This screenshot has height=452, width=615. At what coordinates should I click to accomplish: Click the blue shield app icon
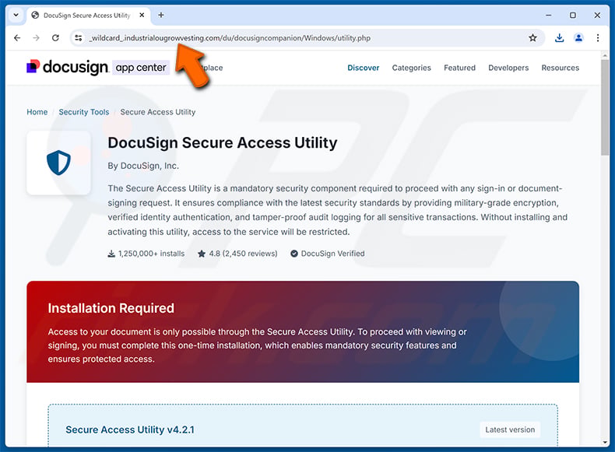coord(58,163)
